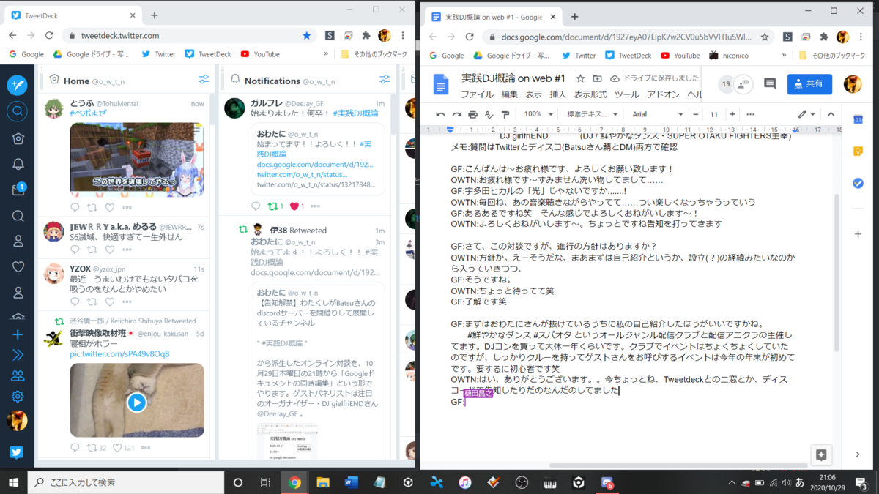
Task: Open Google Calendar in Docs side panel
Action: click(858, 119)
